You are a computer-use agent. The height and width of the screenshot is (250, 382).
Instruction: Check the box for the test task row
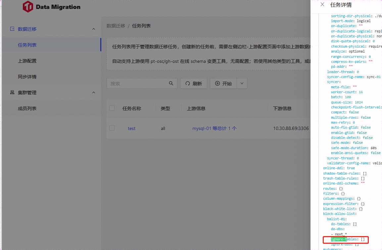(112, 128)
